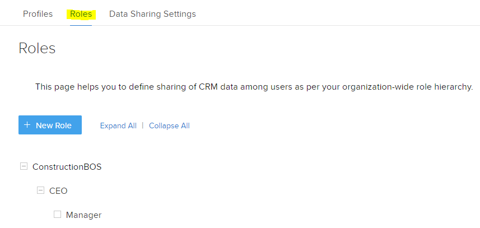Click the minus icon beside ConstructionBOS
The image size is (480, 228).
pos(24,166)
